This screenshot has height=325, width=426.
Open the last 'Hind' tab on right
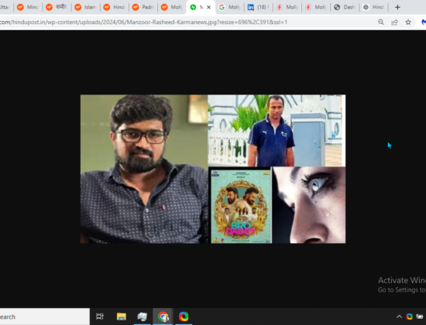click(x=374, y=7)
